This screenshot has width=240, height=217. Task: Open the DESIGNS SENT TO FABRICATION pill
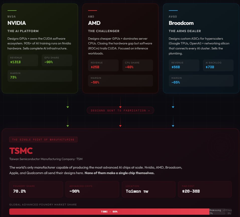point(120,110)
